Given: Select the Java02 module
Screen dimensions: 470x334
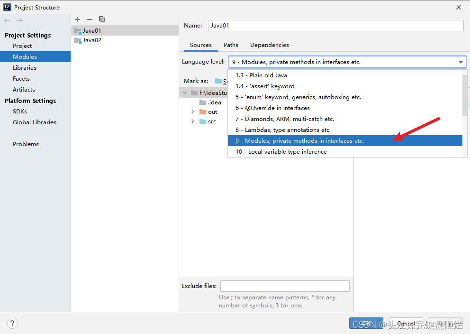Looking at the screenshot, I should tap(125, 40).
